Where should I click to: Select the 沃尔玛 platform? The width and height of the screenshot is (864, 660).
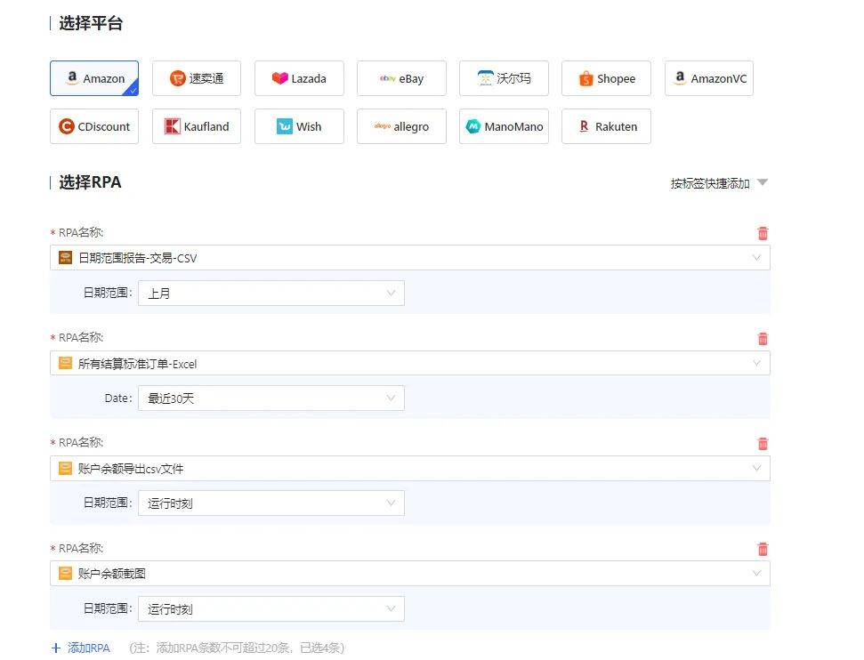505,78
